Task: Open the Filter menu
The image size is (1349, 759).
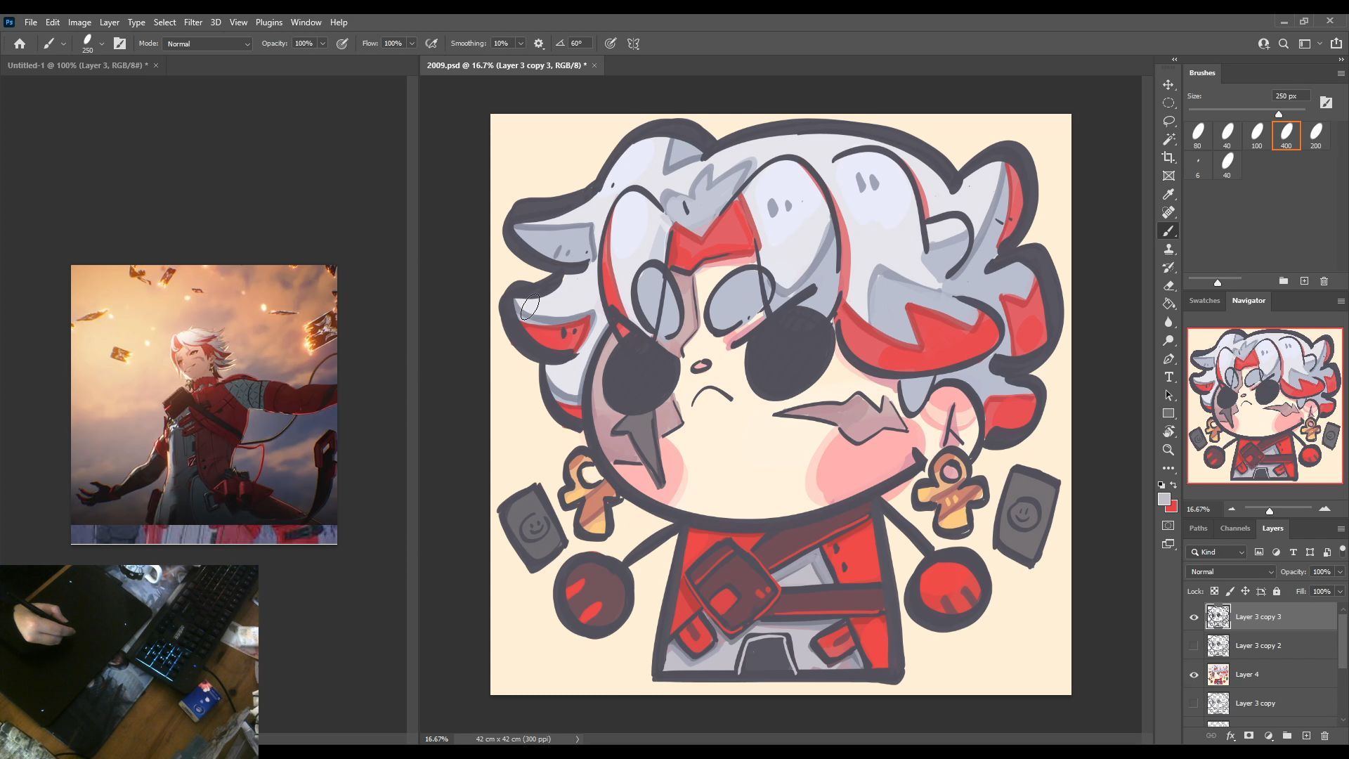Action: tap(193, 22)
